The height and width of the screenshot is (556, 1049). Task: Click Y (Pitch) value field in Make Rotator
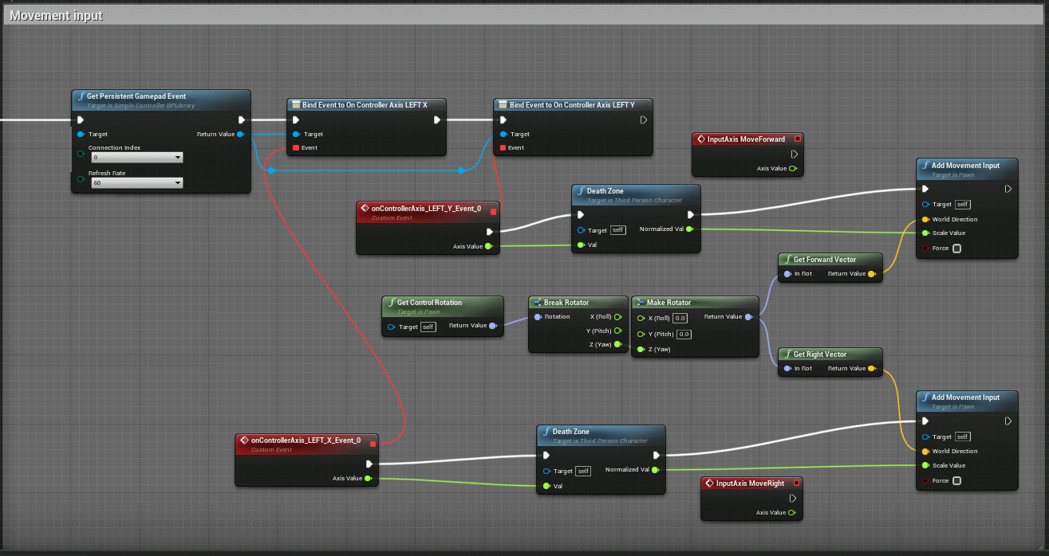(684, 335)
